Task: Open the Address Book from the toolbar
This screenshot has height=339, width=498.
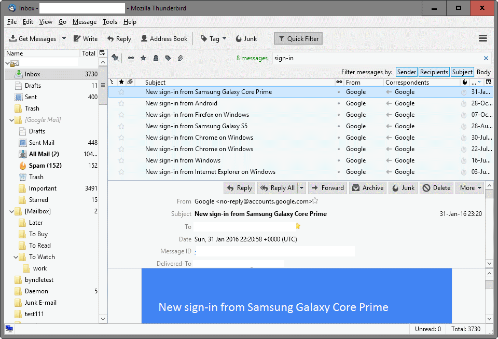Action: [x=164, y=38]
